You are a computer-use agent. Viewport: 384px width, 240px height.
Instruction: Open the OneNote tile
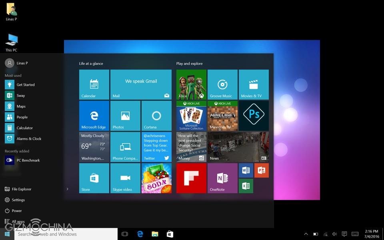(222, 178)
